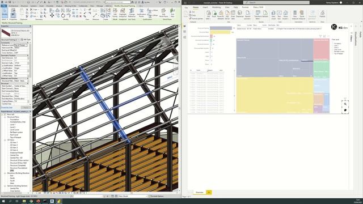Open the Manage tab in Revit
This screenshot has width=363, height=204.
pos(100,6)
